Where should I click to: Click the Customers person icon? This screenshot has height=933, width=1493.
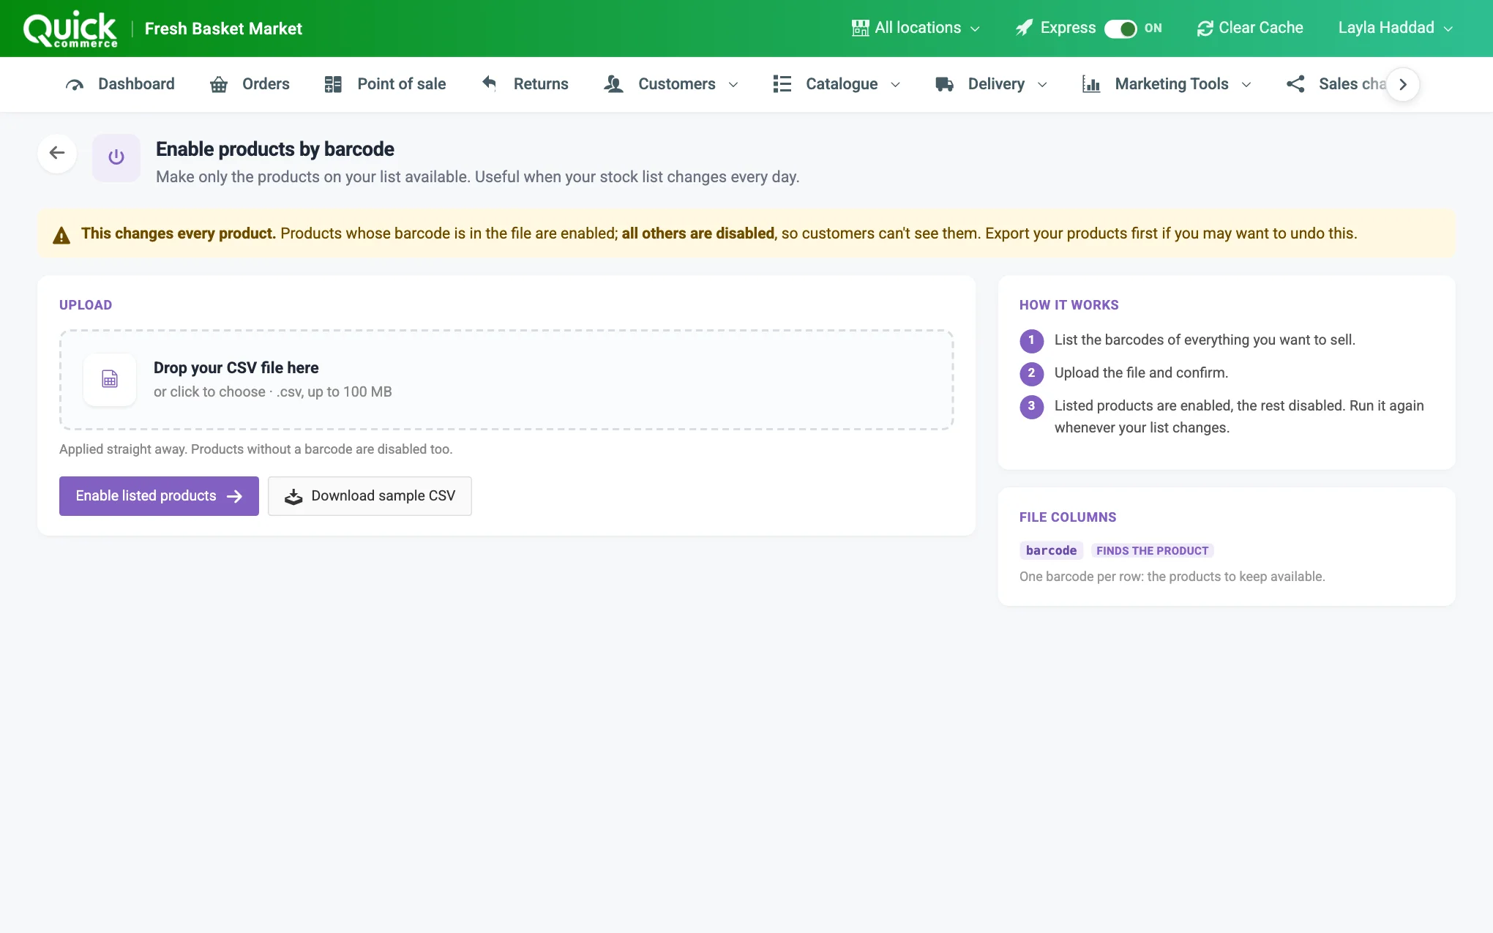pyautogui.click(x=613, y=84)
